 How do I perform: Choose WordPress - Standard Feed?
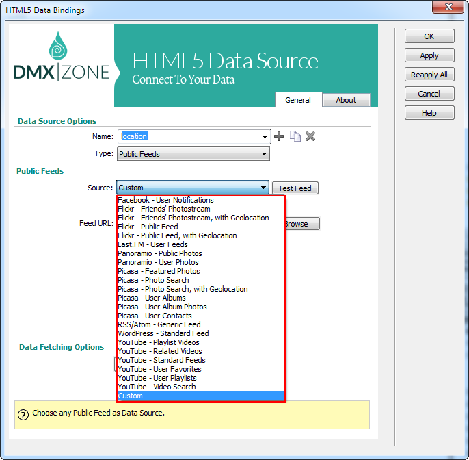point(201,333)
